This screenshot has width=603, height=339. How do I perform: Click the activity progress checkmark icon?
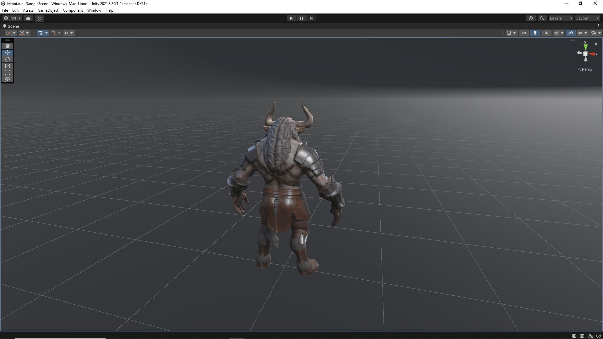(598, 336)
